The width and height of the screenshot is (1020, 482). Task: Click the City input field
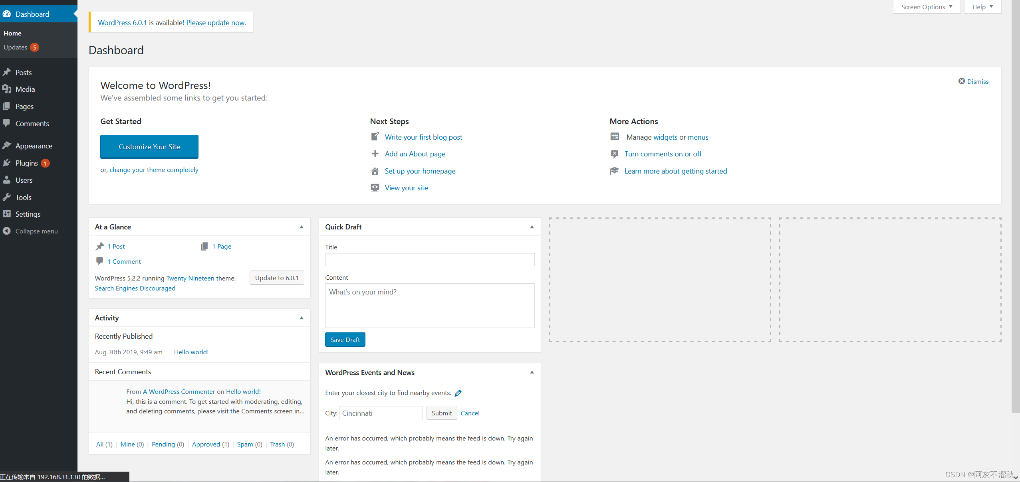(381, 413)
